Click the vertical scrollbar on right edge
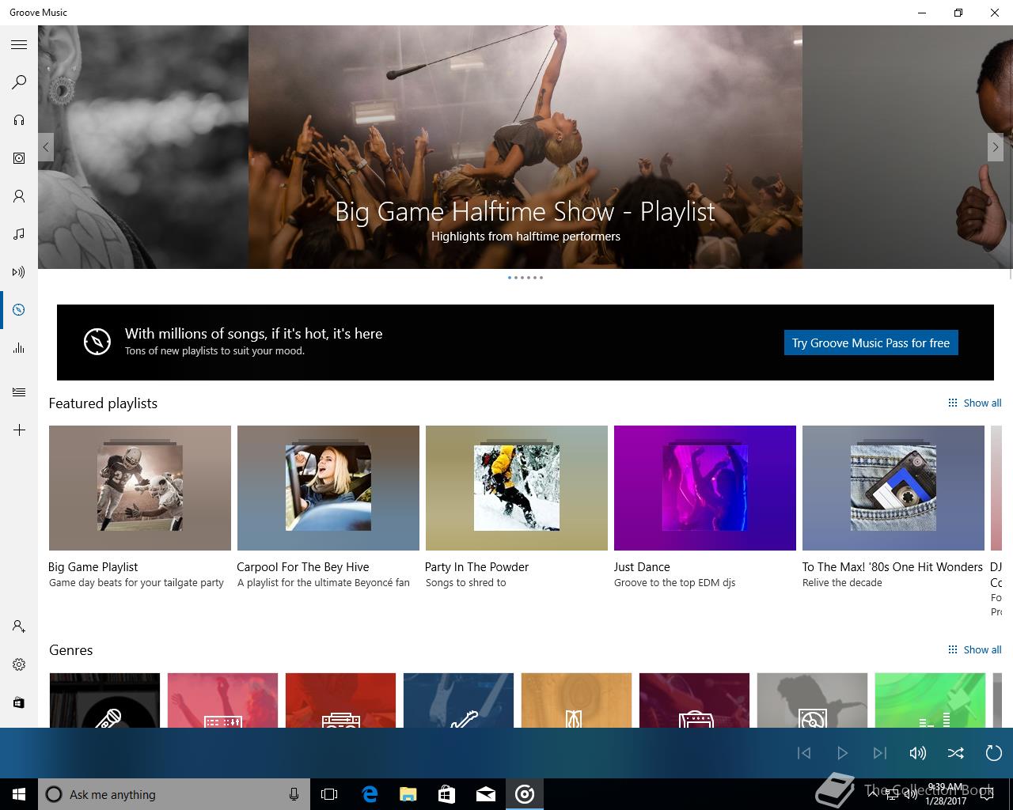The image size is (1013, 810). tap(1009, 153)
